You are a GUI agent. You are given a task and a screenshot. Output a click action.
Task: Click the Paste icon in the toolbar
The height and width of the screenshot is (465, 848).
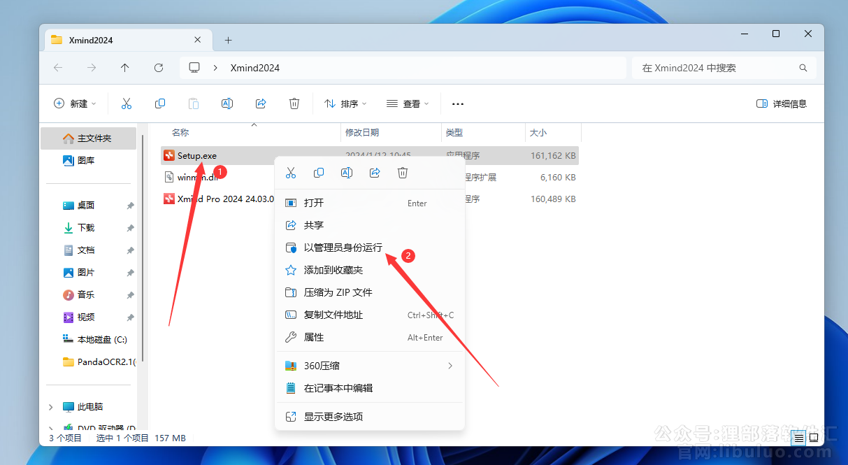(194, 103)
